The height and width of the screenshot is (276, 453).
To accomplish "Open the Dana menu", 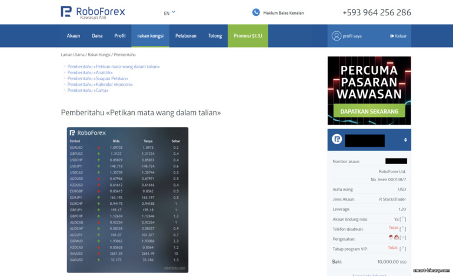I will click(97, 36).
